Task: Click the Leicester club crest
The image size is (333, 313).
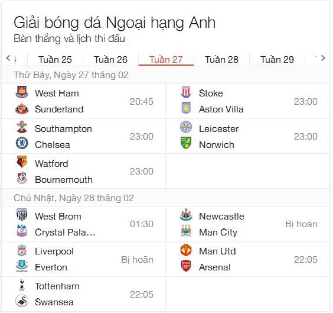Action: pos(186,127)
